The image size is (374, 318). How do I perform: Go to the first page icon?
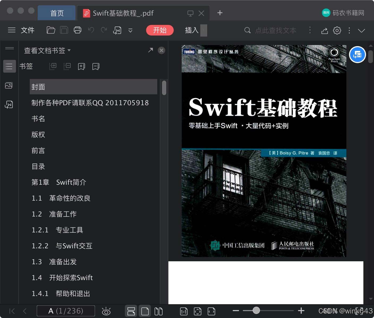coord(12,311)
